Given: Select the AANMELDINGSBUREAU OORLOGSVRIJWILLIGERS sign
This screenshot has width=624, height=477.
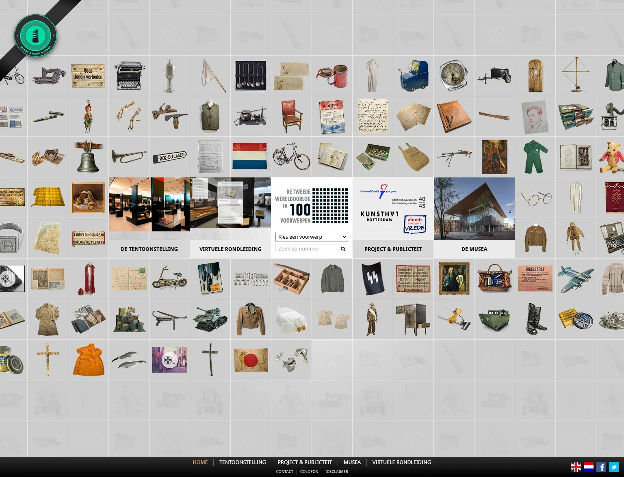Looking at the screenshot, I should point(89,238).
